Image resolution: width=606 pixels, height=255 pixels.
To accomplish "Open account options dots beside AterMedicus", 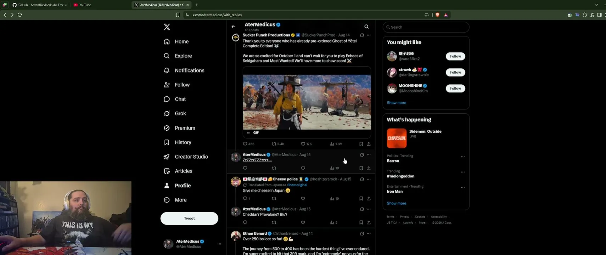I will click(219, 244).
